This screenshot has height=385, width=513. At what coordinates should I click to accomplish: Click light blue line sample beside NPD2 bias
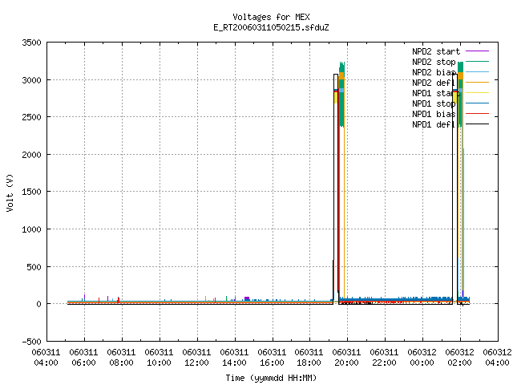pyautogui.click(x=477, y=72)
